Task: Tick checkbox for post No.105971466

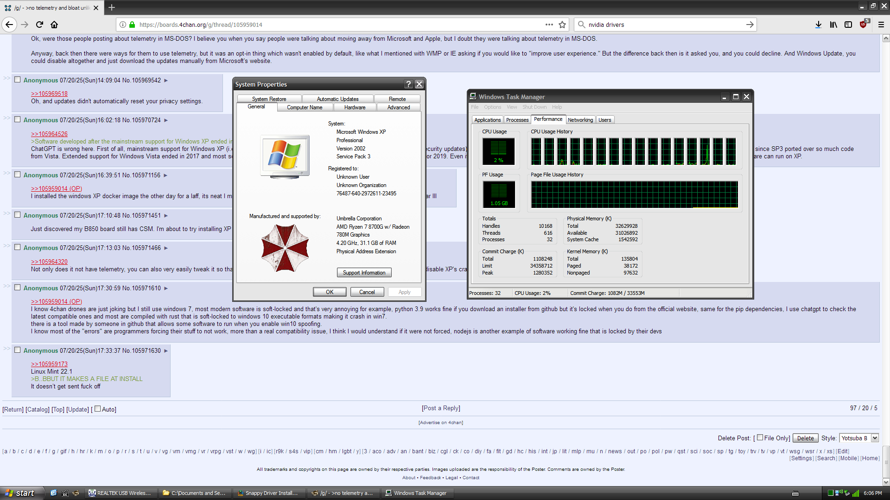Action: point(18,247)
